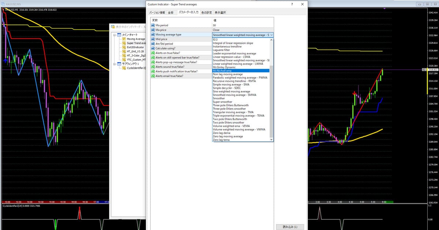The image size is (439, 230).
Task: Open the バージョン情報 tab
Action: [x=157, y=12]
